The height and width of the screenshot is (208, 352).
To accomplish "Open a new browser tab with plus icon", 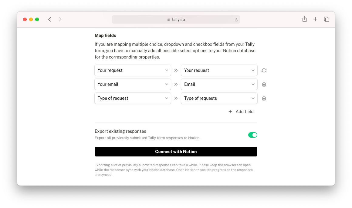I will coord(315,19).
